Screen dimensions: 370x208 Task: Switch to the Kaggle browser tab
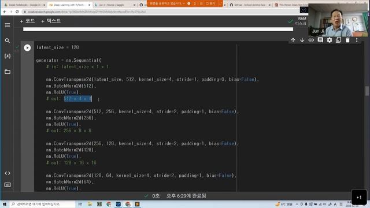coord(114,5)
